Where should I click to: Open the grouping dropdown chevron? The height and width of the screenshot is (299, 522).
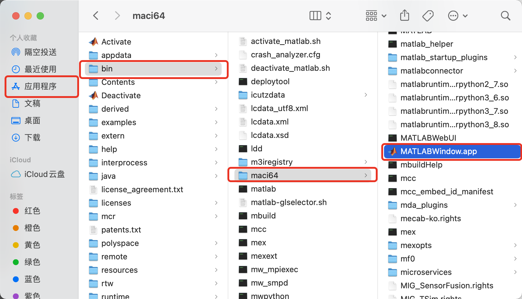click(x=384, y=16)
